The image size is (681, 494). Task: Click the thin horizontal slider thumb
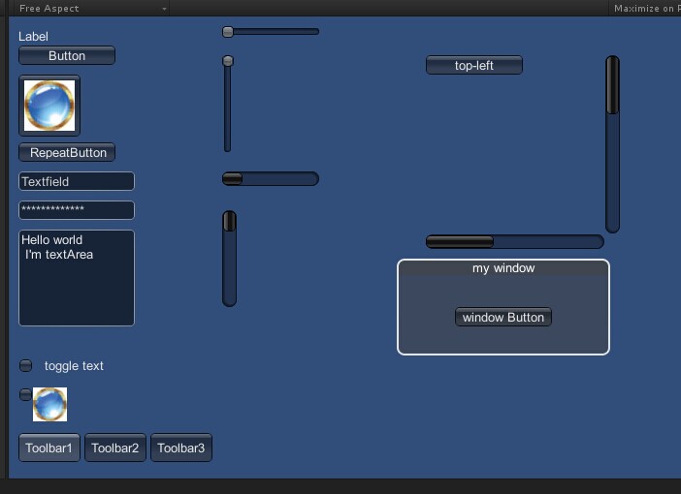click(x=228, y=32)
